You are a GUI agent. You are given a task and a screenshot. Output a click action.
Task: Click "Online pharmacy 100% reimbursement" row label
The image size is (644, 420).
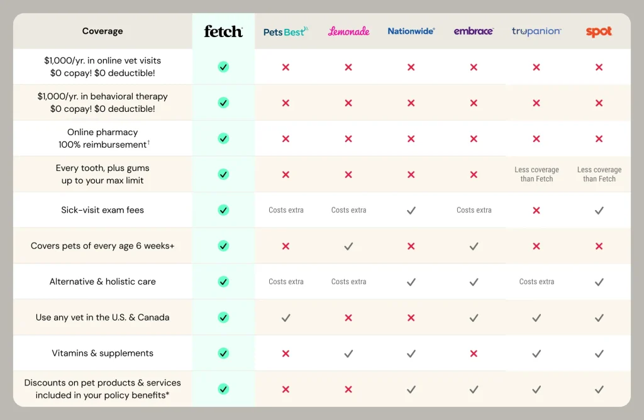click(103, 138)
